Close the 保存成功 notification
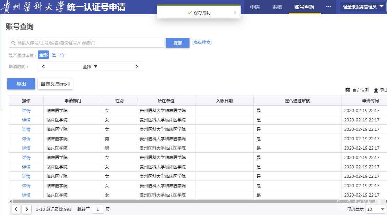The height and width of the screenshot is (215, 387). (235, 13)
